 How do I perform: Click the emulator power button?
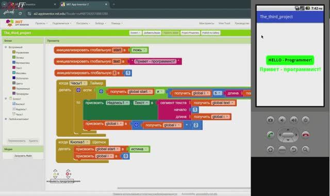point(305,120)
